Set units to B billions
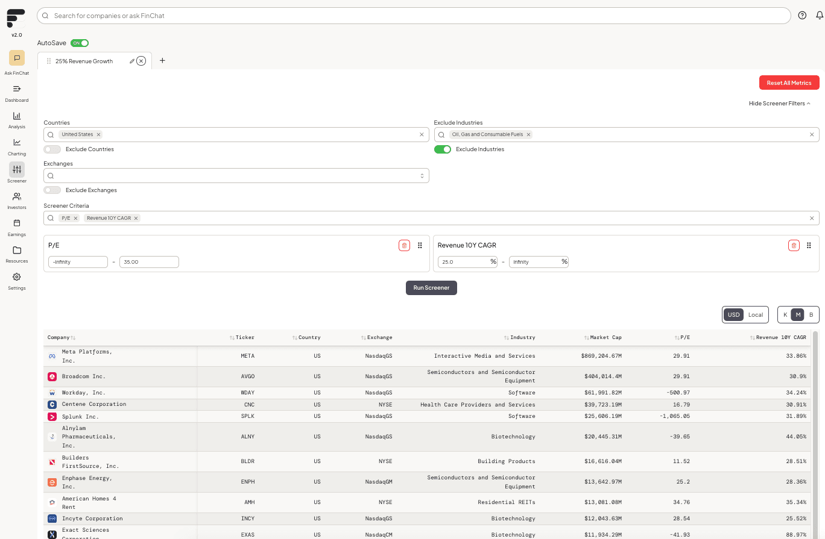825x539 pixels. [811, 314]
